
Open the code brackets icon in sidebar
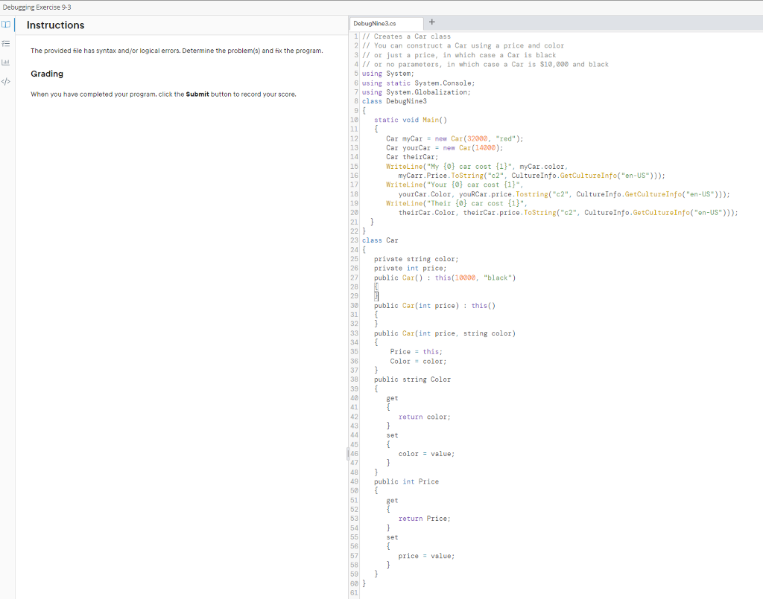pyautogui.click(x=6, y=81)
